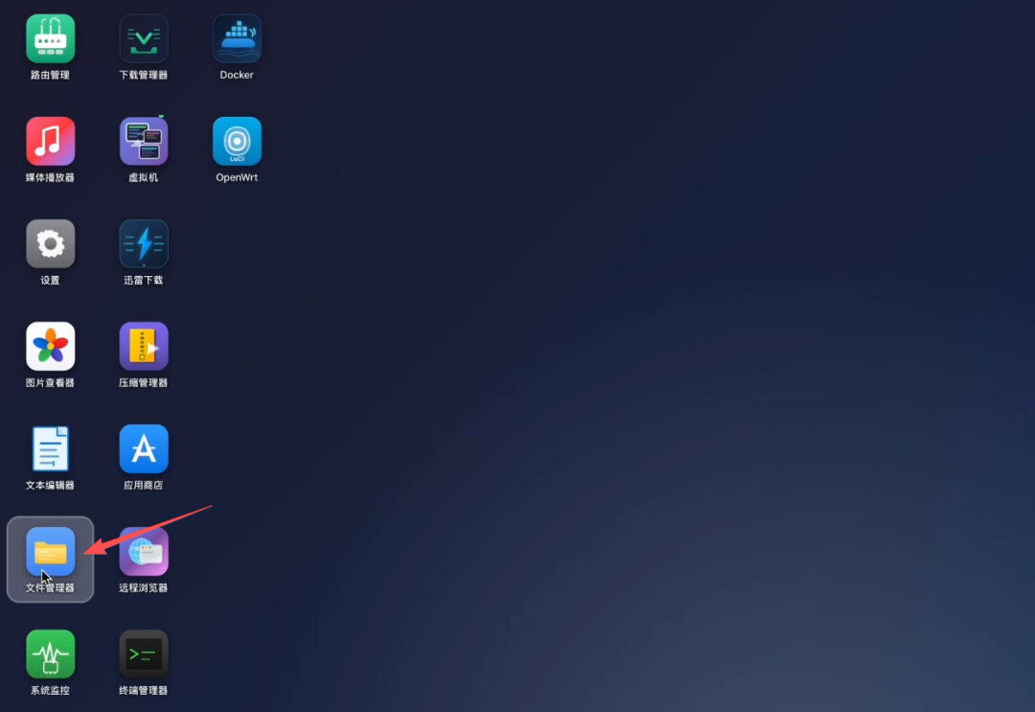This screenshot has width=1035, height=712.
Task: Click the "应用商店" text label
Action: tap(144, 485)
